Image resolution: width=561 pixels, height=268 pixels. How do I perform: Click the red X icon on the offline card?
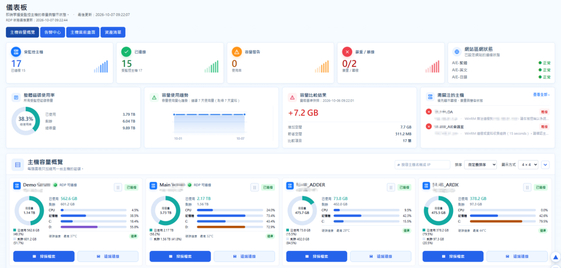(347, 52)
